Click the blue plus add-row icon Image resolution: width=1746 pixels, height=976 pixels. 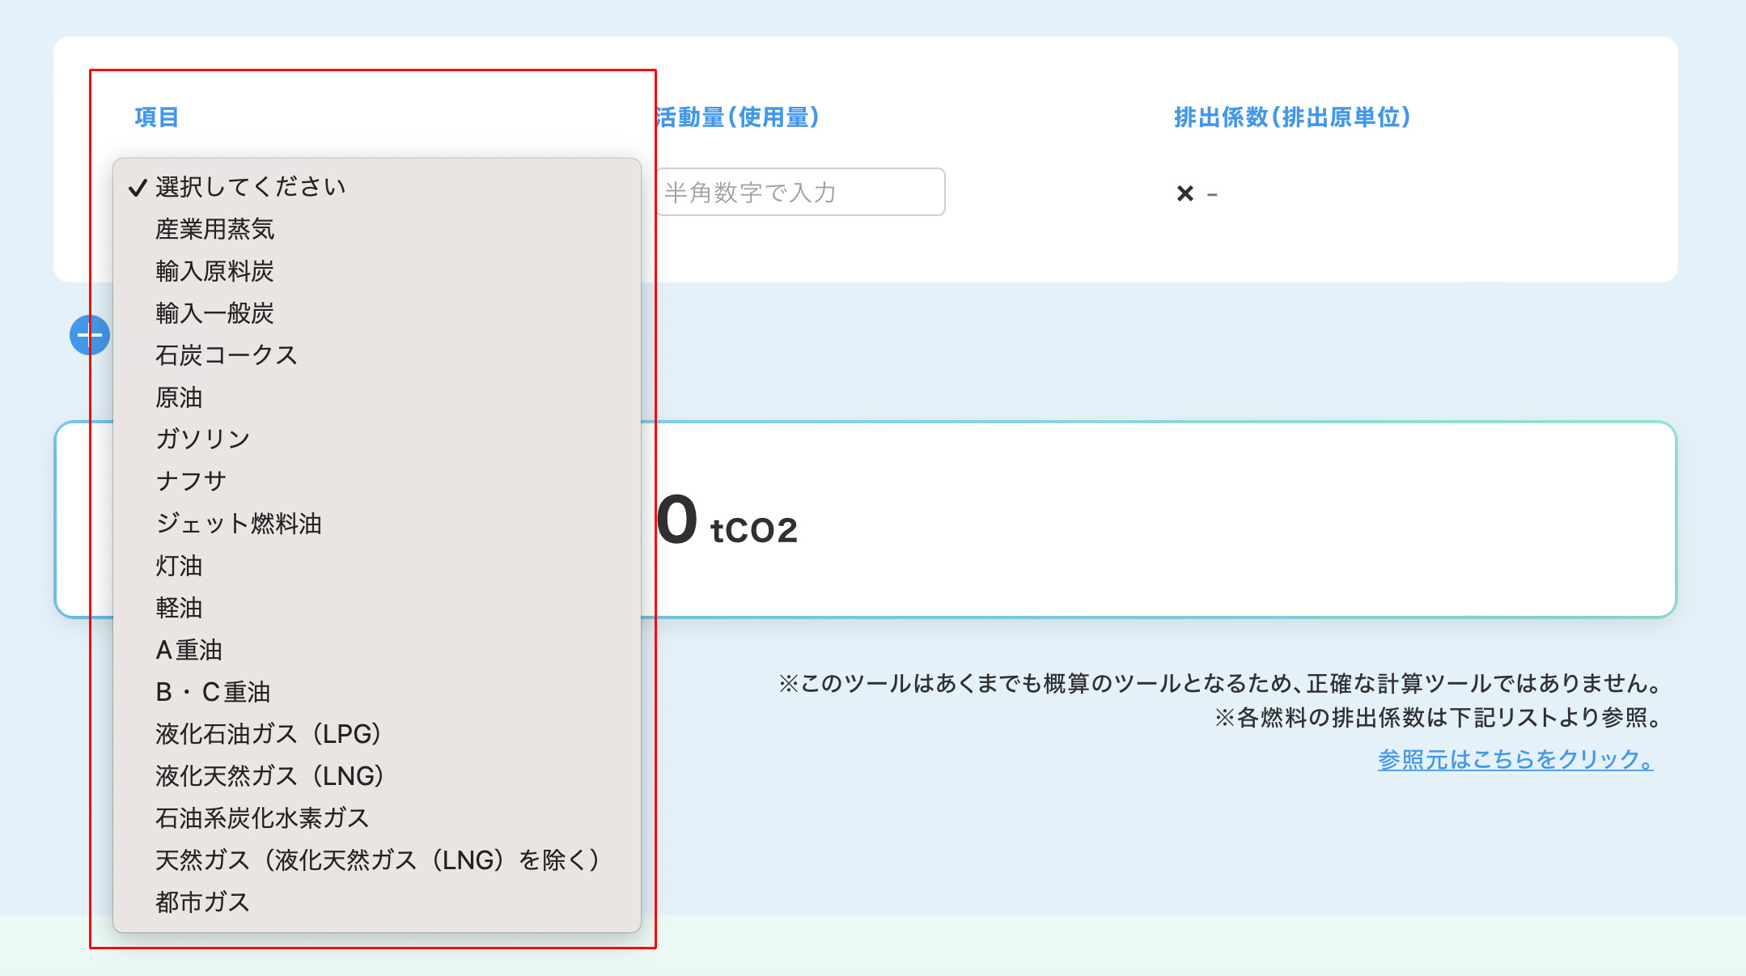(x=89, y=335)
